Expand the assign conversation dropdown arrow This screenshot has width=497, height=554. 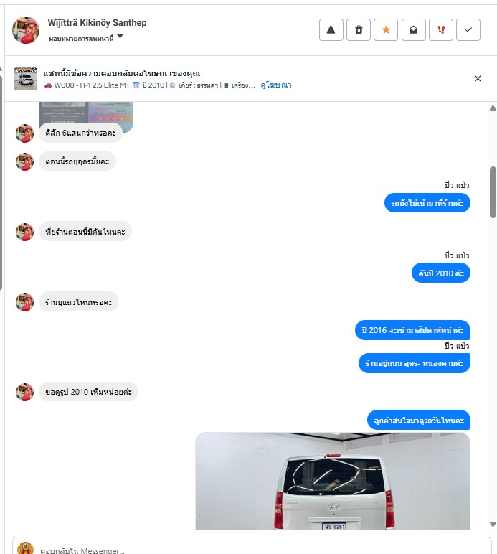[x=120, y=37]
